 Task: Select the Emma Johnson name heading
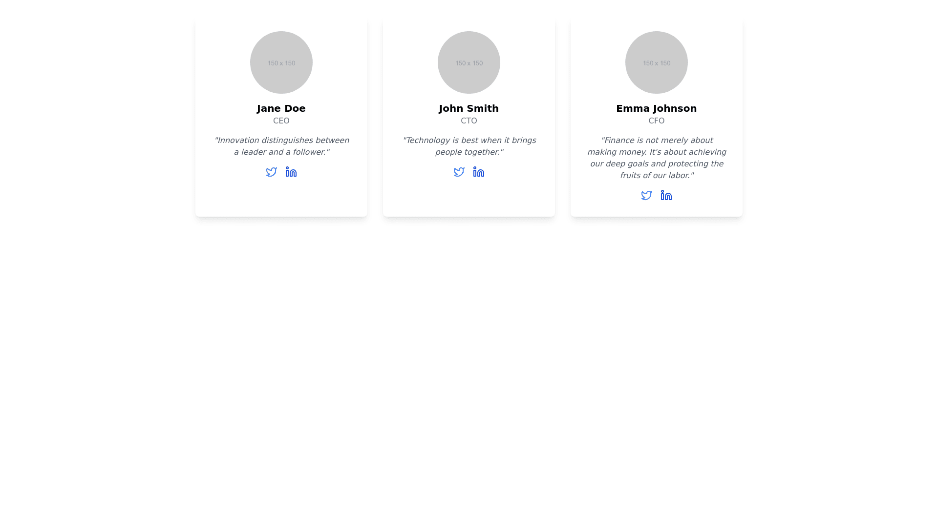[x=657, y=108]
